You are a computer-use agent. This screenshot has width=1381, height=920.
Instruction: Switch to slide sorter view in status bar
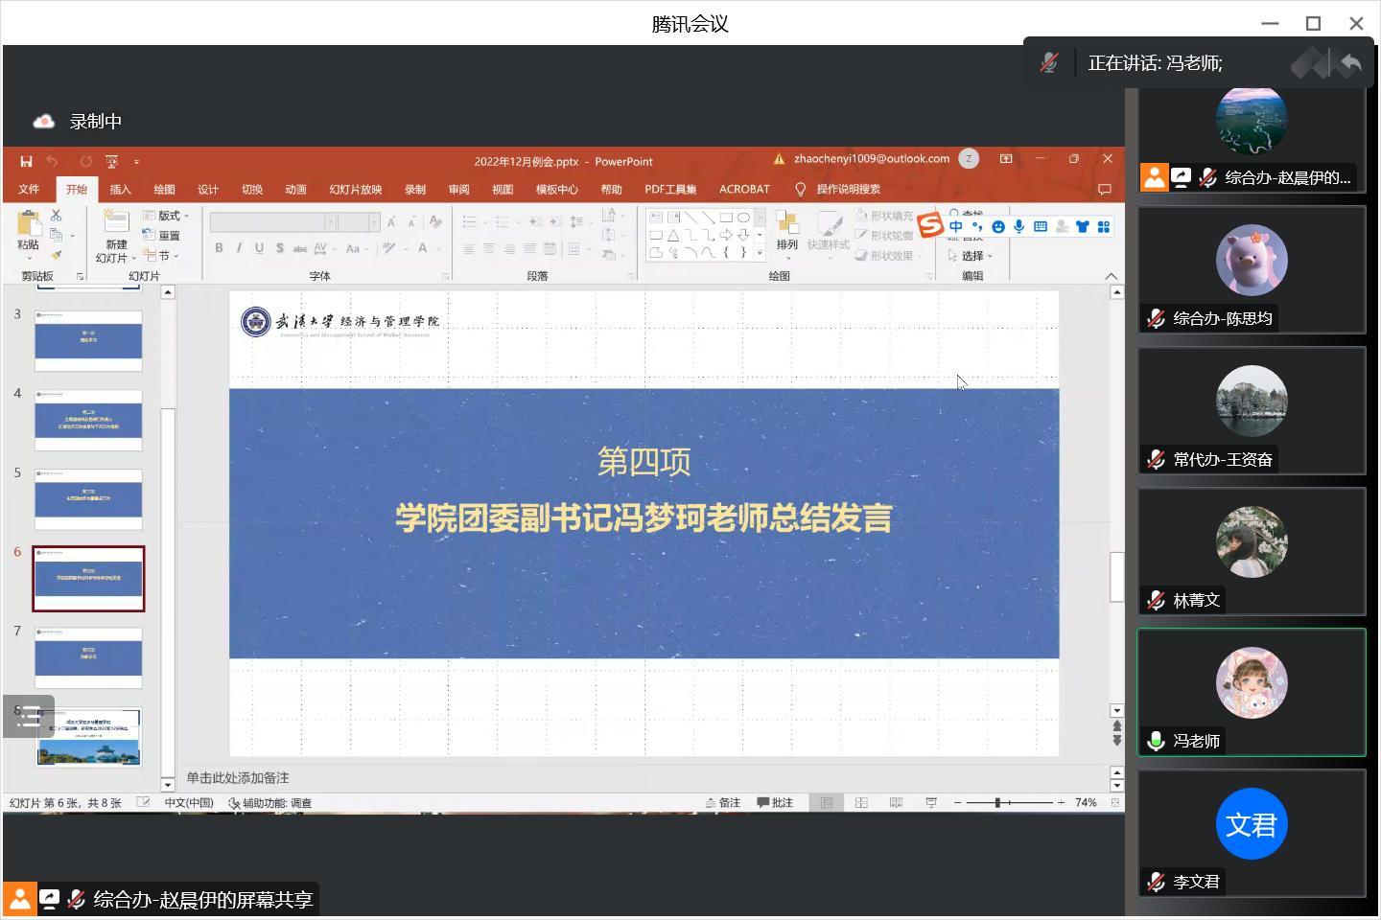[861, 803]
